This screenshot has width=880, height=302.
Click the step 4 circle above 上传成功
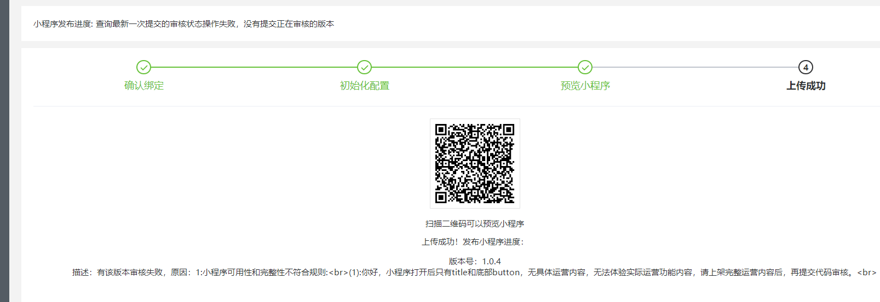coord(806,67)
